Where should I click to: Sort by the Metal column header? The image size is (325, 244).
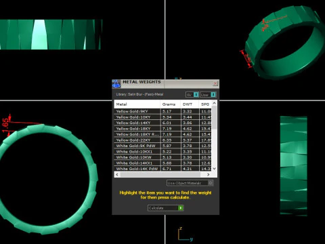tap(137, 104)
